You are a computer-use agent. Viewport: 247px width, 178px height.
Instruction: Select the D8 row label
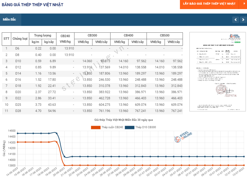pyautogui.click(x=17, y=55)
